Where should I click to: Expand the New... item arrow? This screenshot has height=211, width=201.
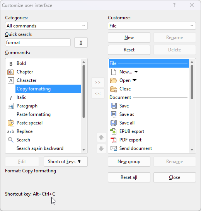(x=136, y=72)
